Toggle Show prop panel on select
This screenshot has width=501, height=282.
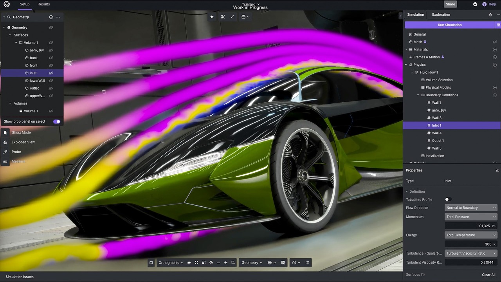(56, 121)
